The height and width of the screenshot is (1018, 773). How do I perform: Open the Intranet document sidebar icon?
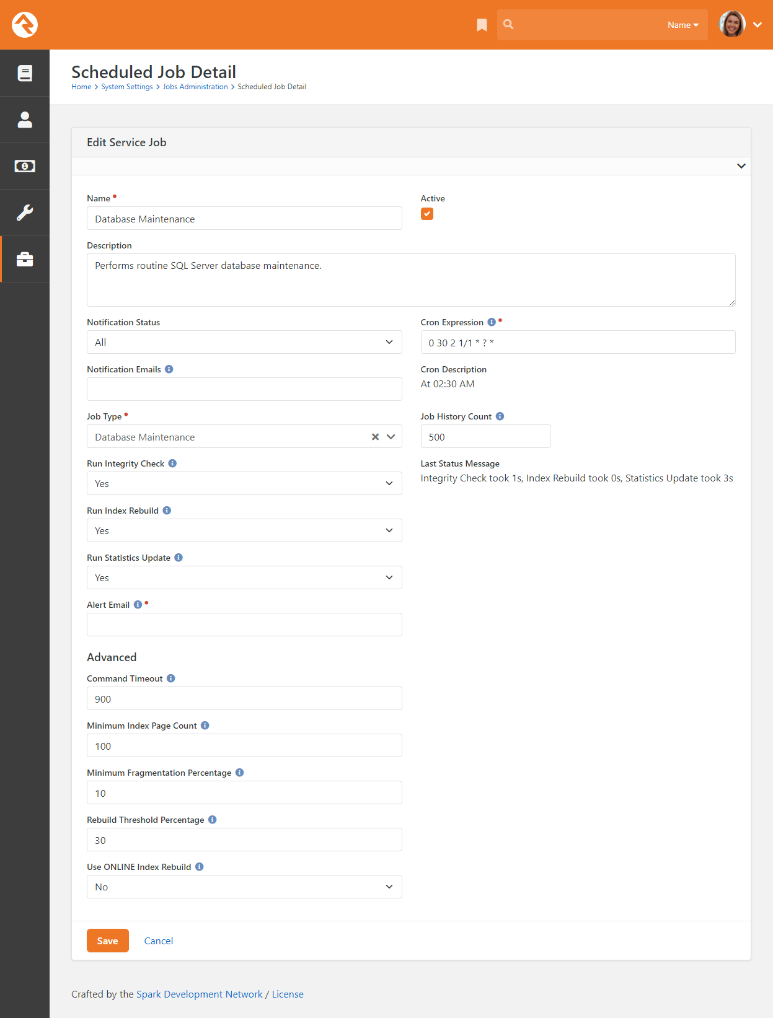pos(25,73)
